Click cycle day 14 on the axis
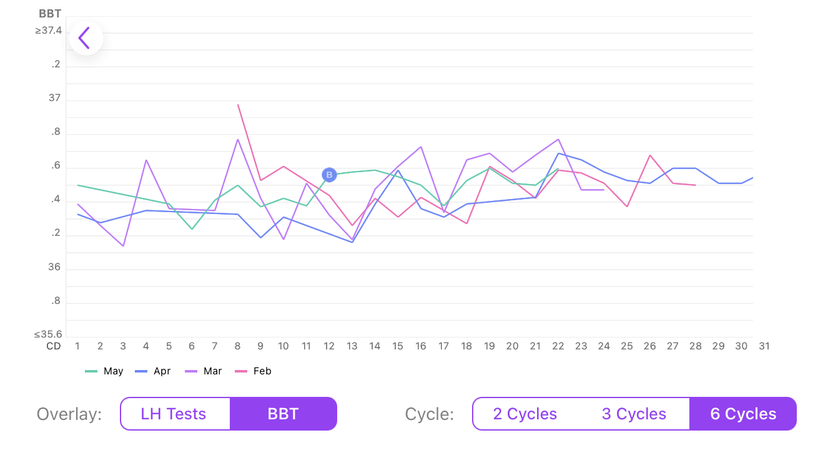833x468 pixels. coord(375,346)
